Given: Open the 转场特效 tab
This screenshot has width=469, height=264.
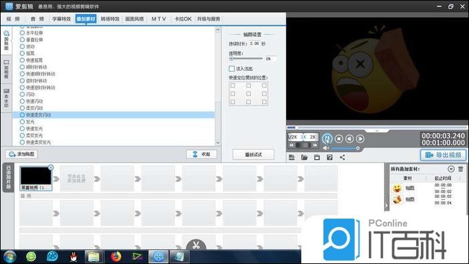Looking at the screenshot, I should pos(110,19).
